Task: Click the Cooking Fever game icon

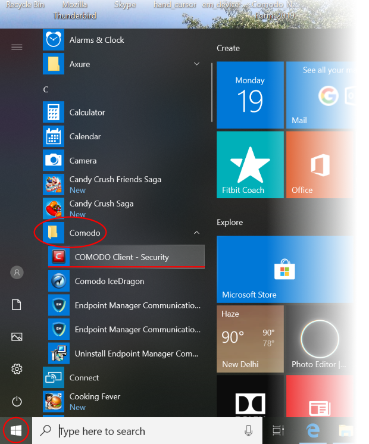Action: click(x=54, y=402)
